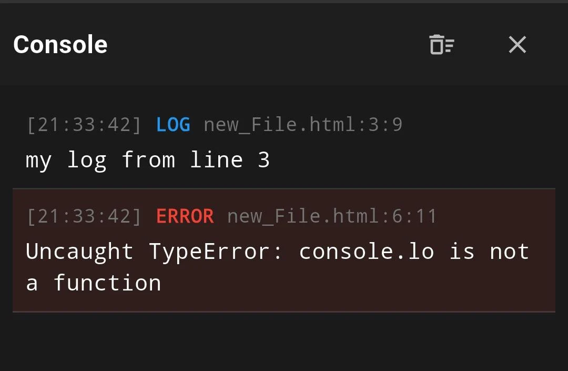Image resolution: width=568 pixels, height=371 pixels.
Task: Click the message 'my log from line 3'
Action: pos(148,159)
